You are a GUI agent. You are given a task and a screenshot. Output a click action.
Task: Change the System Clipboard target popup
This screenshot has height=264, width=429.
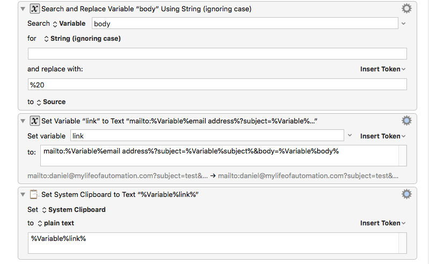point(74,210)
